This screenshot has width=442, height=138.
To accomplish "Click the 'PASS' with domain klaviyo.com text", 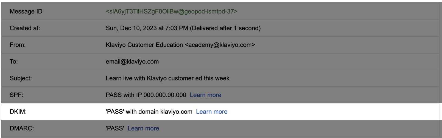I will 149,112.
